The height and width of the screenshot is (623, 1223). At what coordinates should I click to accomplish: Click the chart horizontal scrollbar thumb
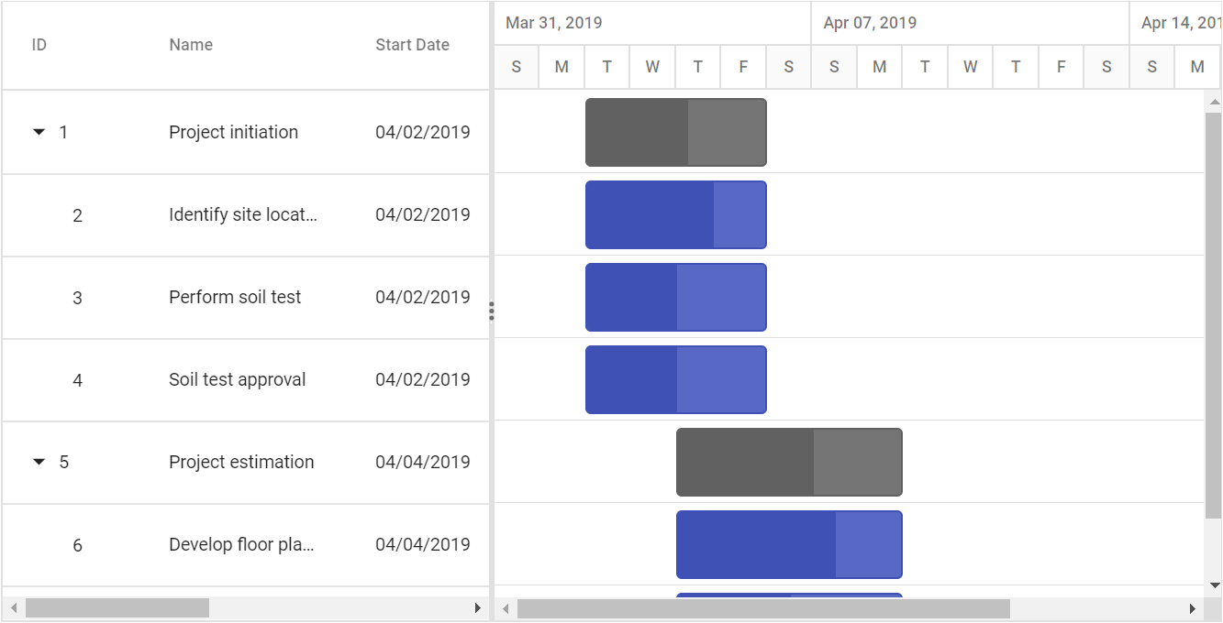763,608
